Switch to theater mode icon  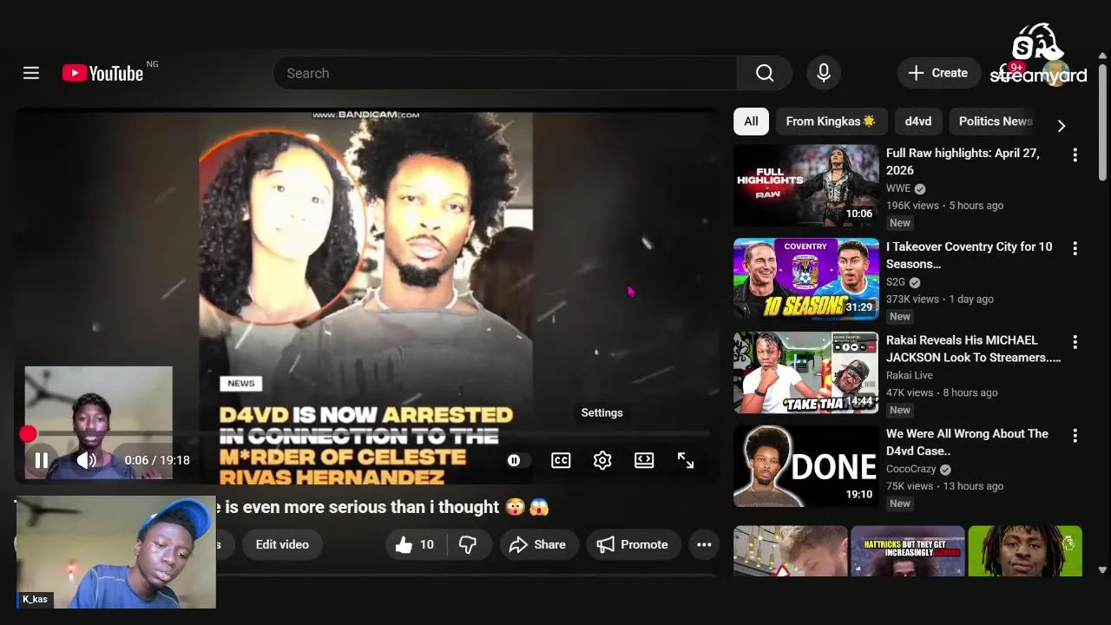coord(644,460)
